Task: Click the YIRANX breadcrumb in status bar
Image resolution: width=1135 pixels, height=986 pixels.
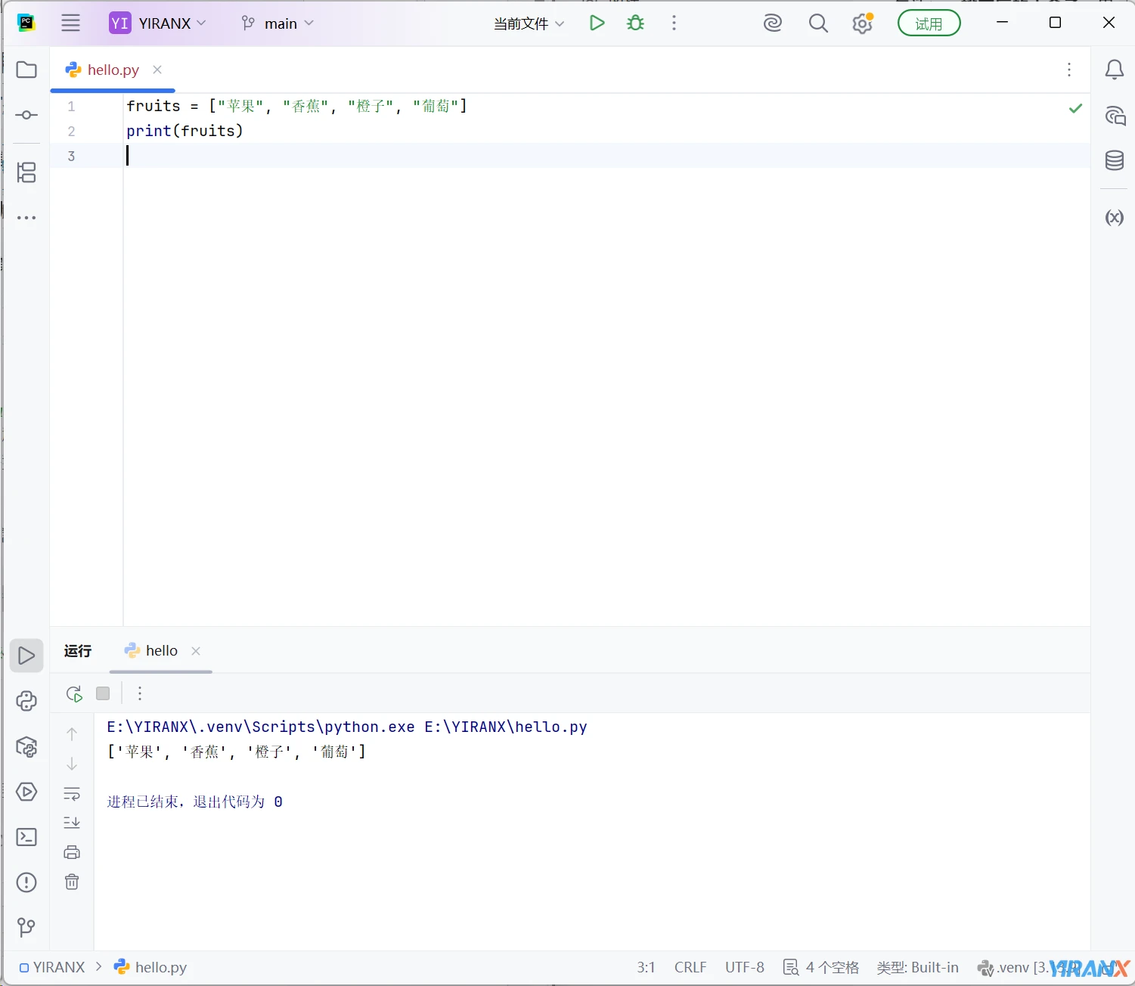Action: click(x=52, y=967)
